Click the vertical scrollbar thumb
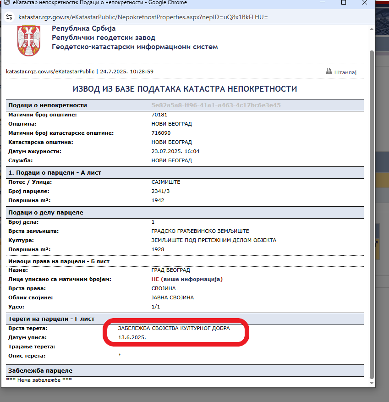Image resolution: width=389 pixels, height=402 pixels. [372, 215]
